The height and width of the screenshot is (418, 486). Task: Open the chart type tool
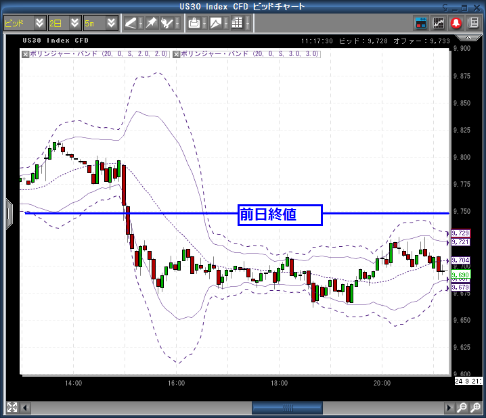[x=215, y=22]
